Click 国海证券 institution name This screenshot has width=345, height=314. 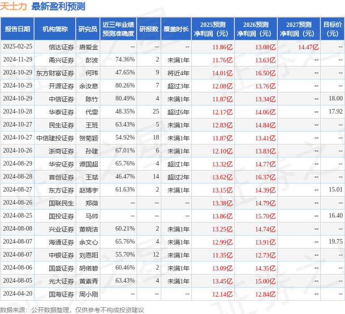coord(61,294)
